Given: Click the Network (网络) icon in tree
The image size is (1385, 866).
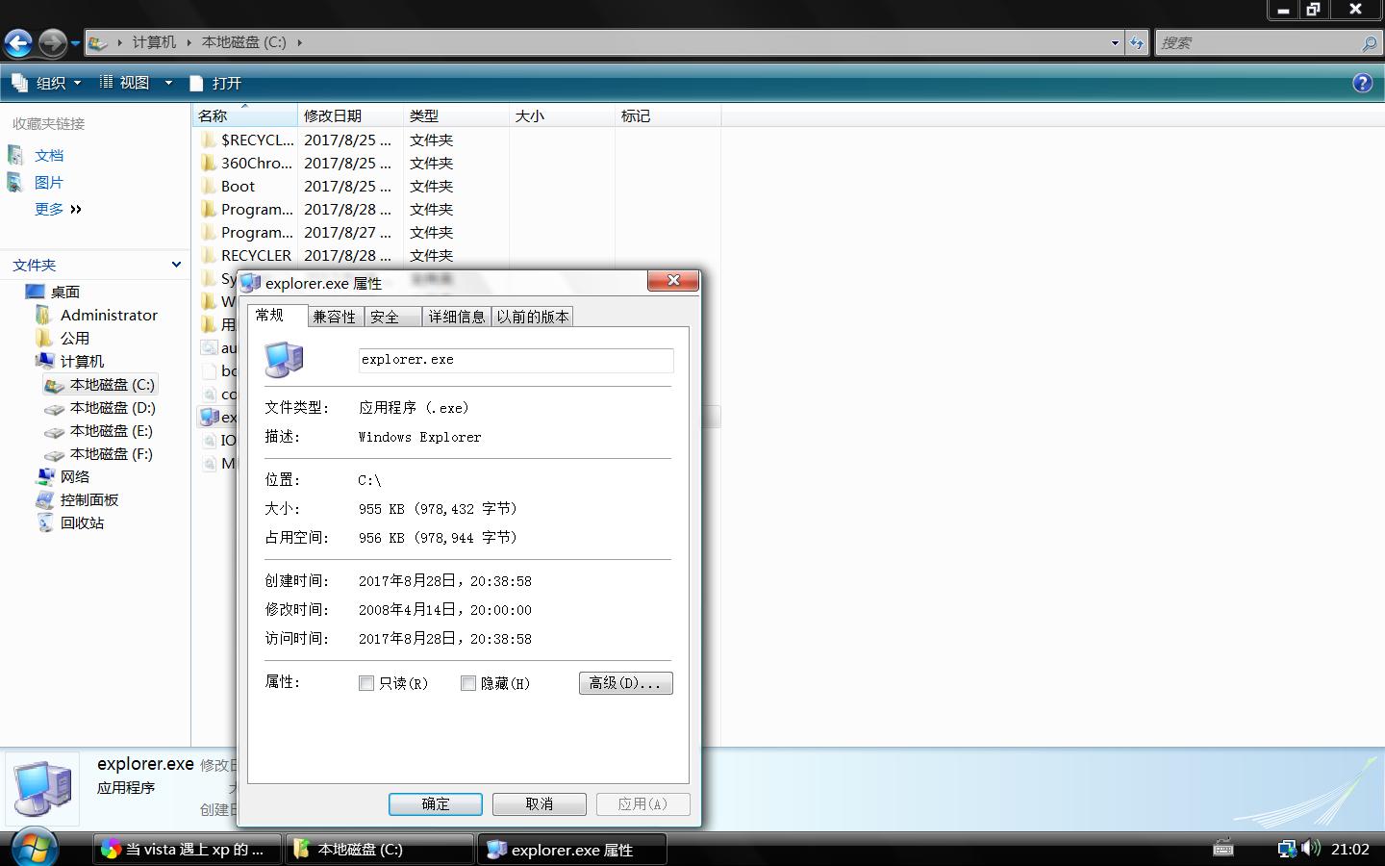Looking at the screenshot, I should tap(45, 476).
